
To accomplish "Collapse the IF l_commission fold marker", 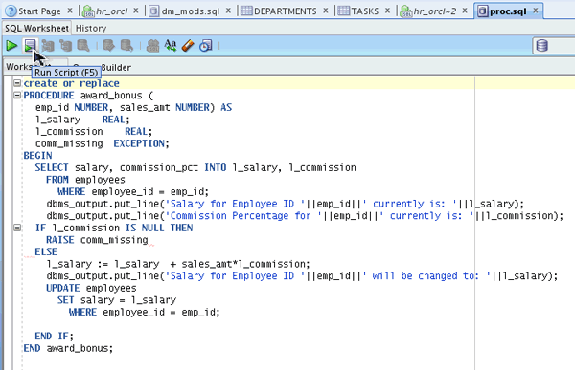I will 17,228.
